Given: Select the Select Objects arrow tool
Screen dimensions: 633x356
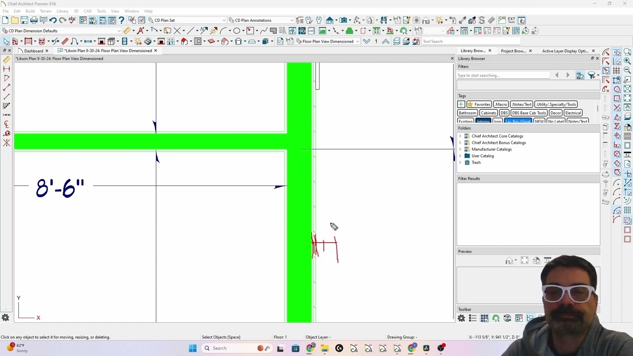Looking at the screenshot, I should [5, 42].
